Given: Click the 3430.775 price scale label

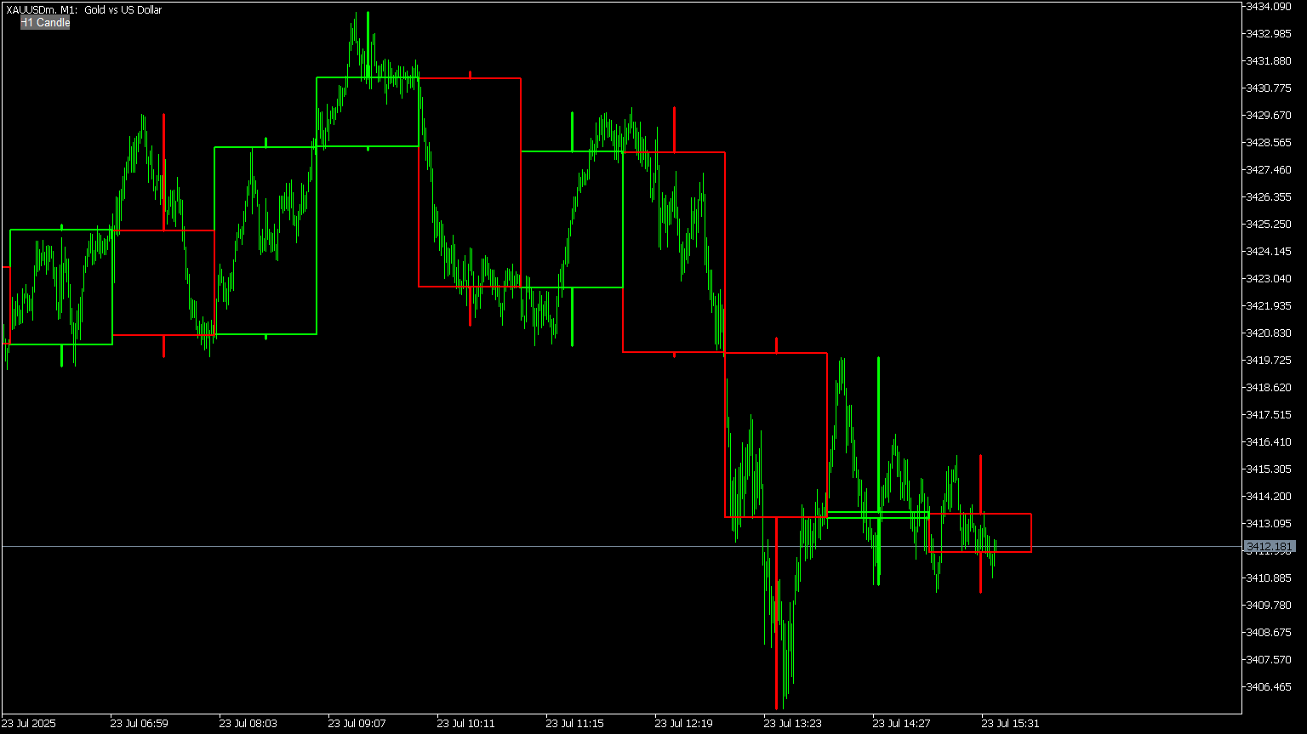Looking at the screenshot, I should (1269, 88).
